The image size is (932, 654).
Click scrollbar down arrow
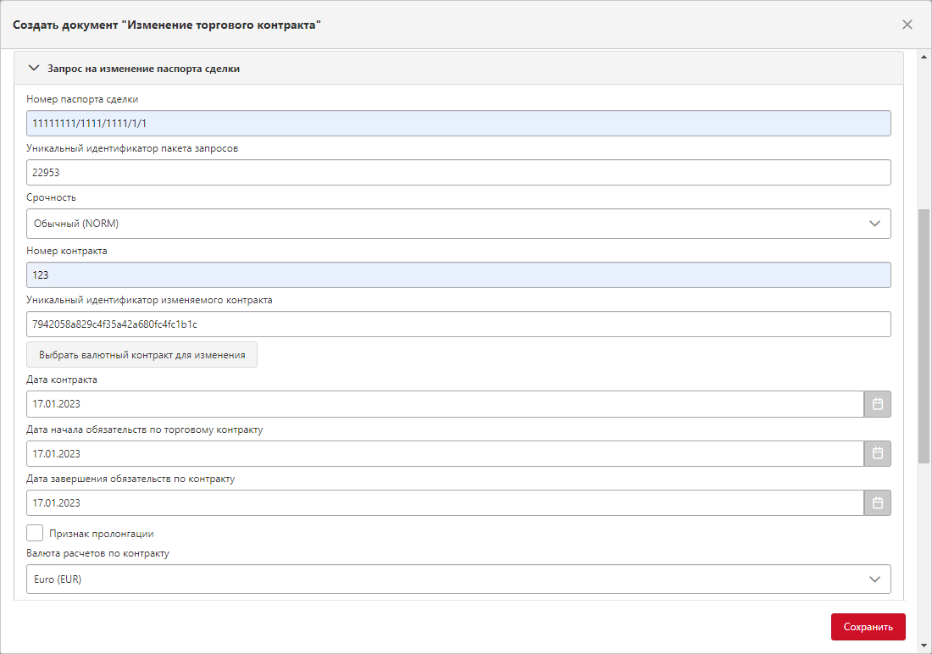[924, 646]
